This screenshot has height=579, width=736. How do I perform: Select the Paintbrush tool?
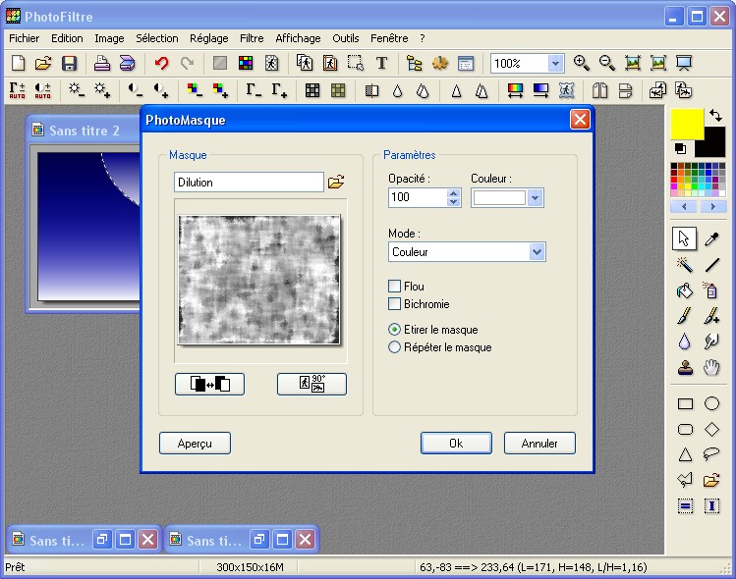(x=684, y=316)
